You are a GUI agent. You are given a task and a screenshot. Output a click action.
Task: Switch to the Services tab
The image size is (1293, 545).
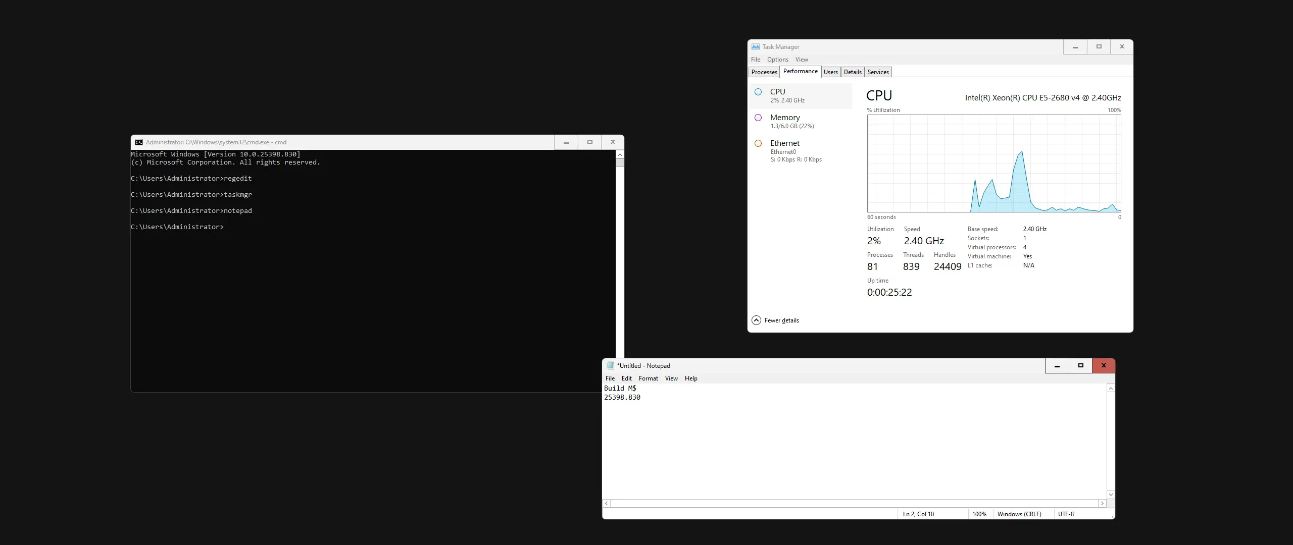[x=878, y=72]
